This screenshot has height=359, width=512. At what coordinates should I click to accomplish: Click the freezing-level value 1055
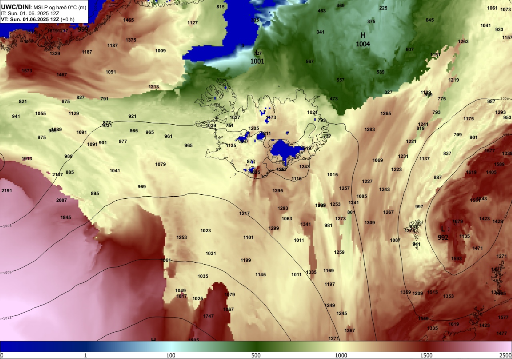click(40, 114)
